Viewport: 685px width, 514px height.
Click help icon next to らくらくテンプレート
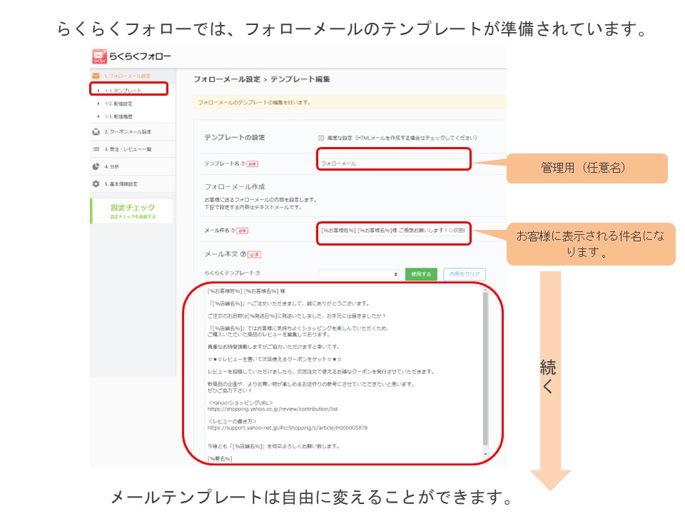click(258, 273)
